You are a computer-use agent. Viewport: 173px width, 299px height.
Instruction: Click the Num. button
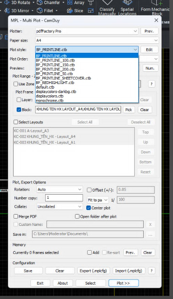(x=150, y=68)
